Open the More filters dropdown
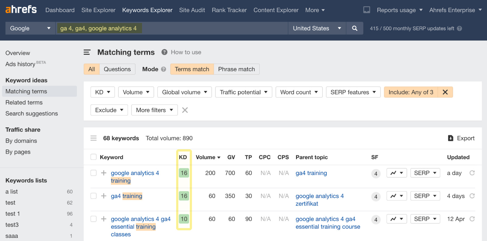 click(x=154, y=110)
